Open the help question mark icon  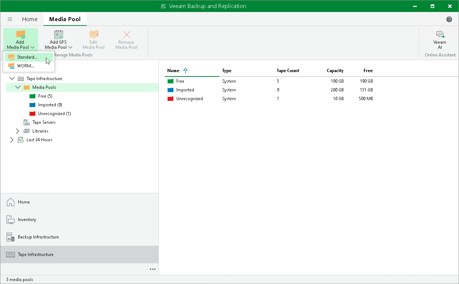pos(449,19)
